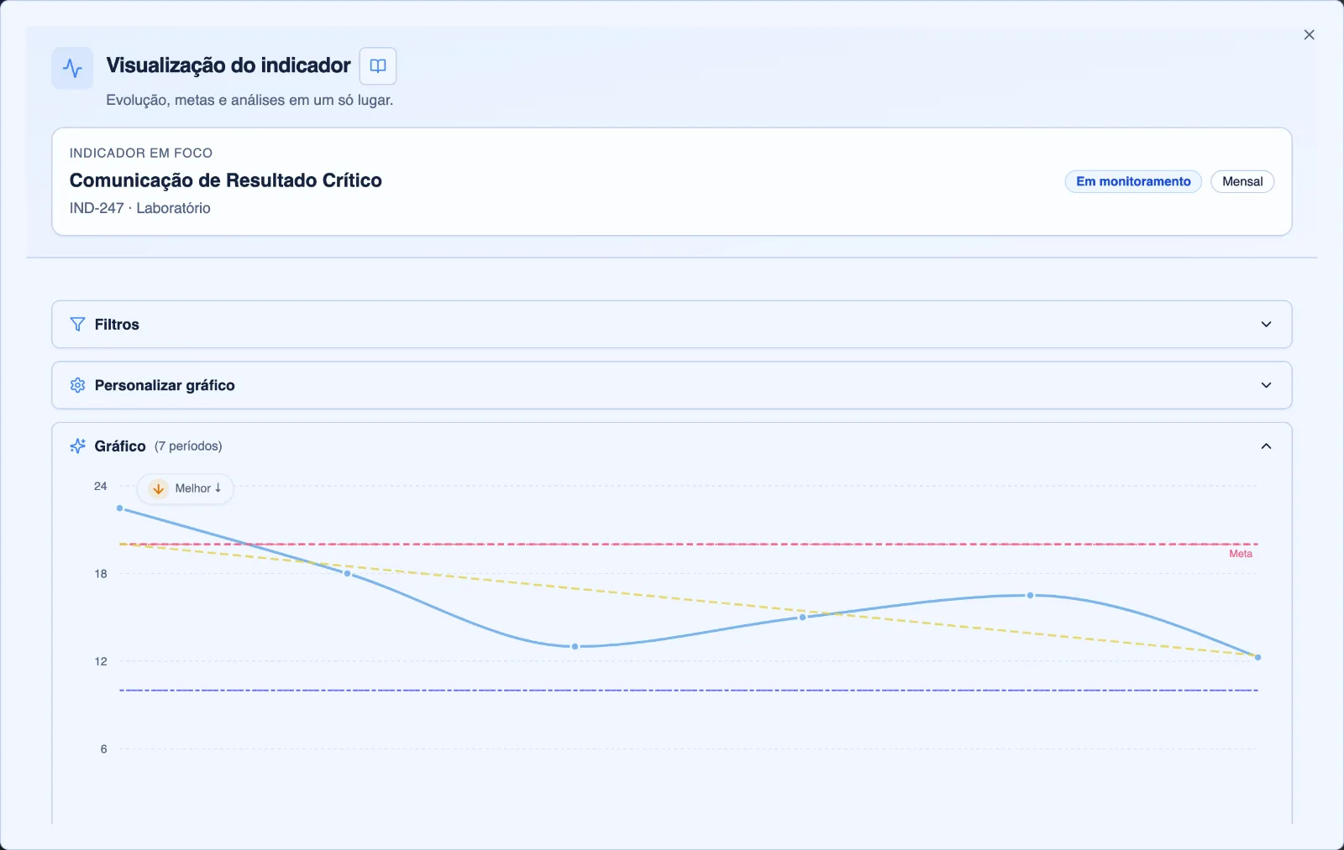
Task: Click the gear icon in Personalizar gráfico
Action: click(x=77, y=385)
